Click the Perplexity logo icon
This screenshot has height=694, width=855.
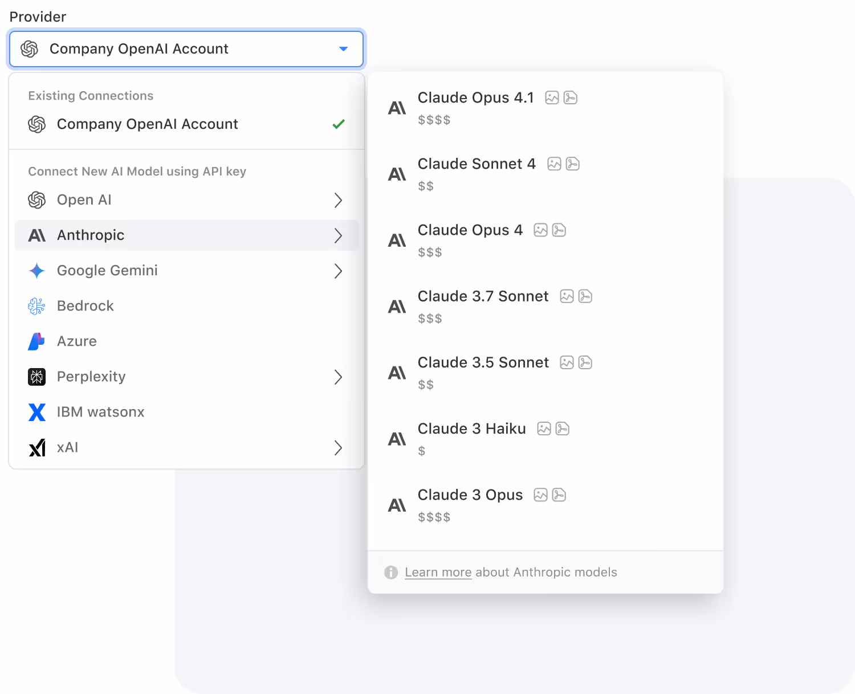[x=37, y=377]
